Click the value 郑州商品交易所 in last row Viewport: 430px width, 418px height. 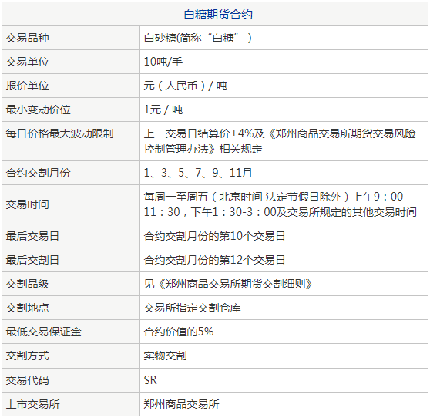pyautogui.click(x=182, y=404)
